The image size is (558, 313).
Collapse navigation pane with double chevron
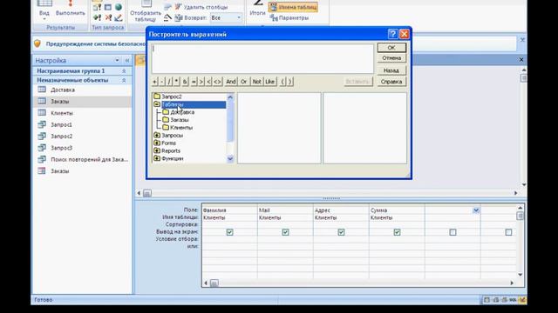[127, 60]
